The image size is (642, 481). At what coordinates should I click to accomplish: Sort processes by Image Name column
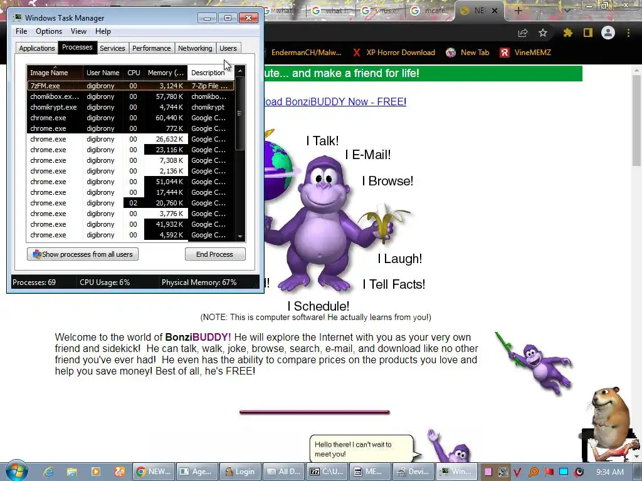click(55, 73)
